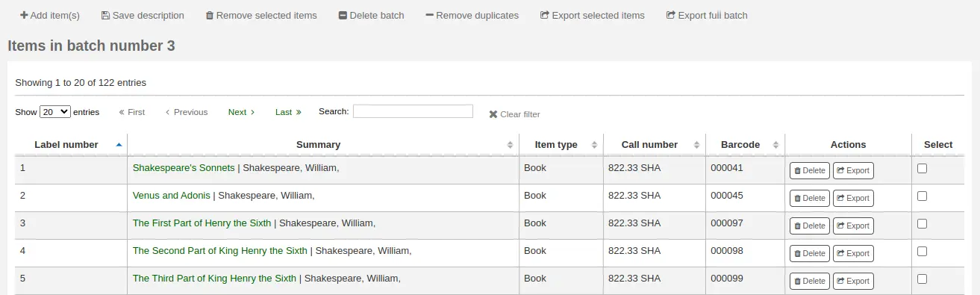Viewport: 980px width, 295px height.
Task: Focus the table Search field
Action: tap(413, 111)
